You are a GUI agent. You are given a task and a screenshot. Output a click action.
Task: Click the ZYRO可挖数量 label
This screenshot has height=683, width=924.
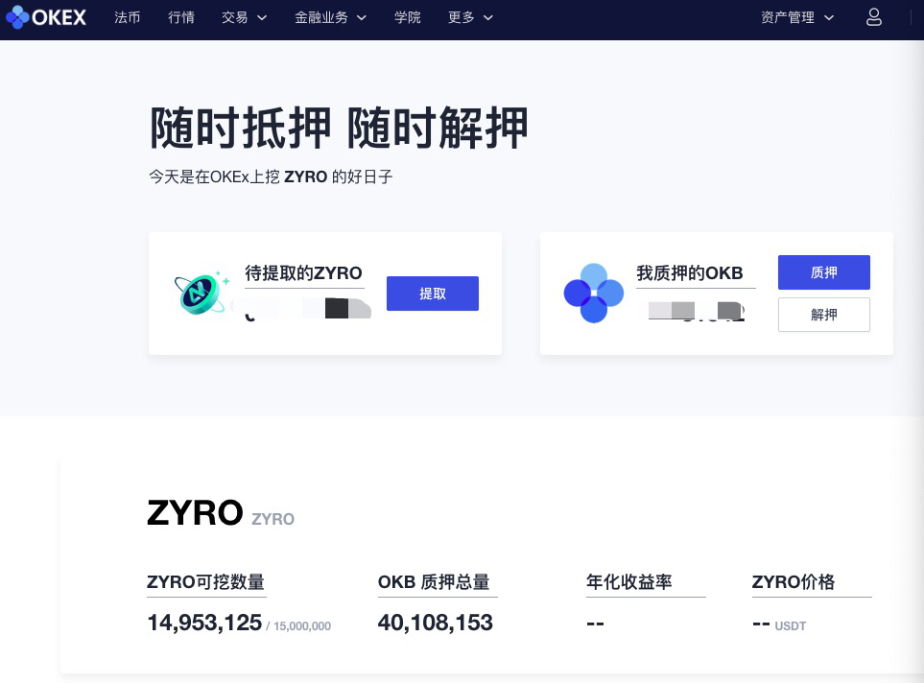point(205,582)
